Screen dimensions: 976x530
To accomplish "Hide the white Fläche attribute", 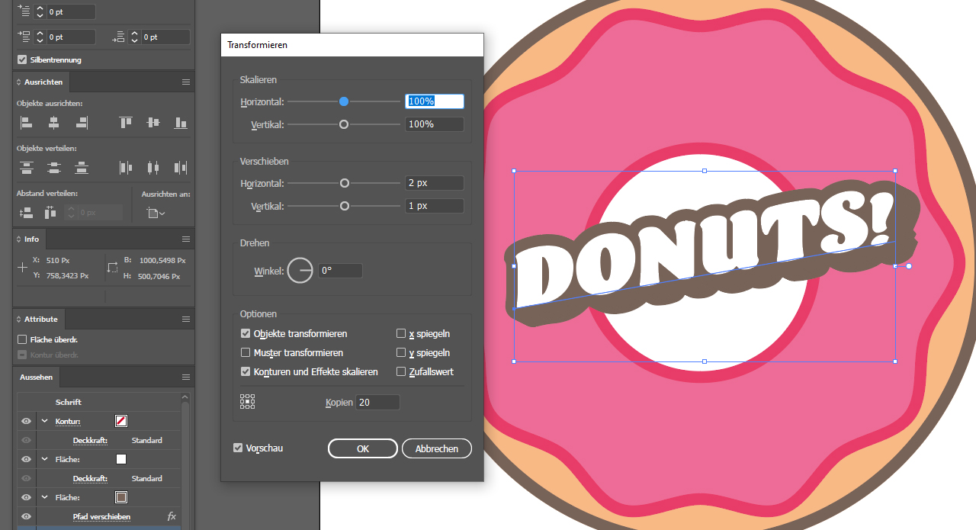I will (26, 459).
